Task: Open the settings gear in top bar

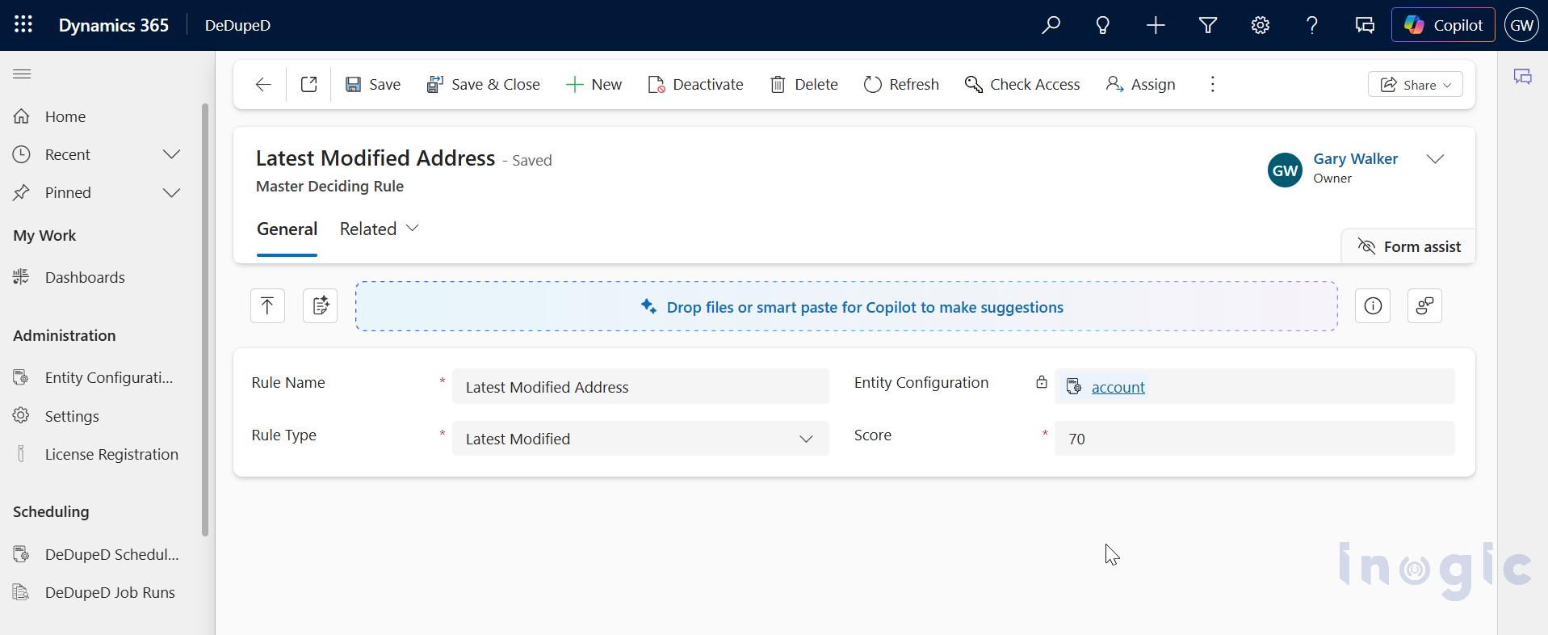Action: pos(1261,25)
